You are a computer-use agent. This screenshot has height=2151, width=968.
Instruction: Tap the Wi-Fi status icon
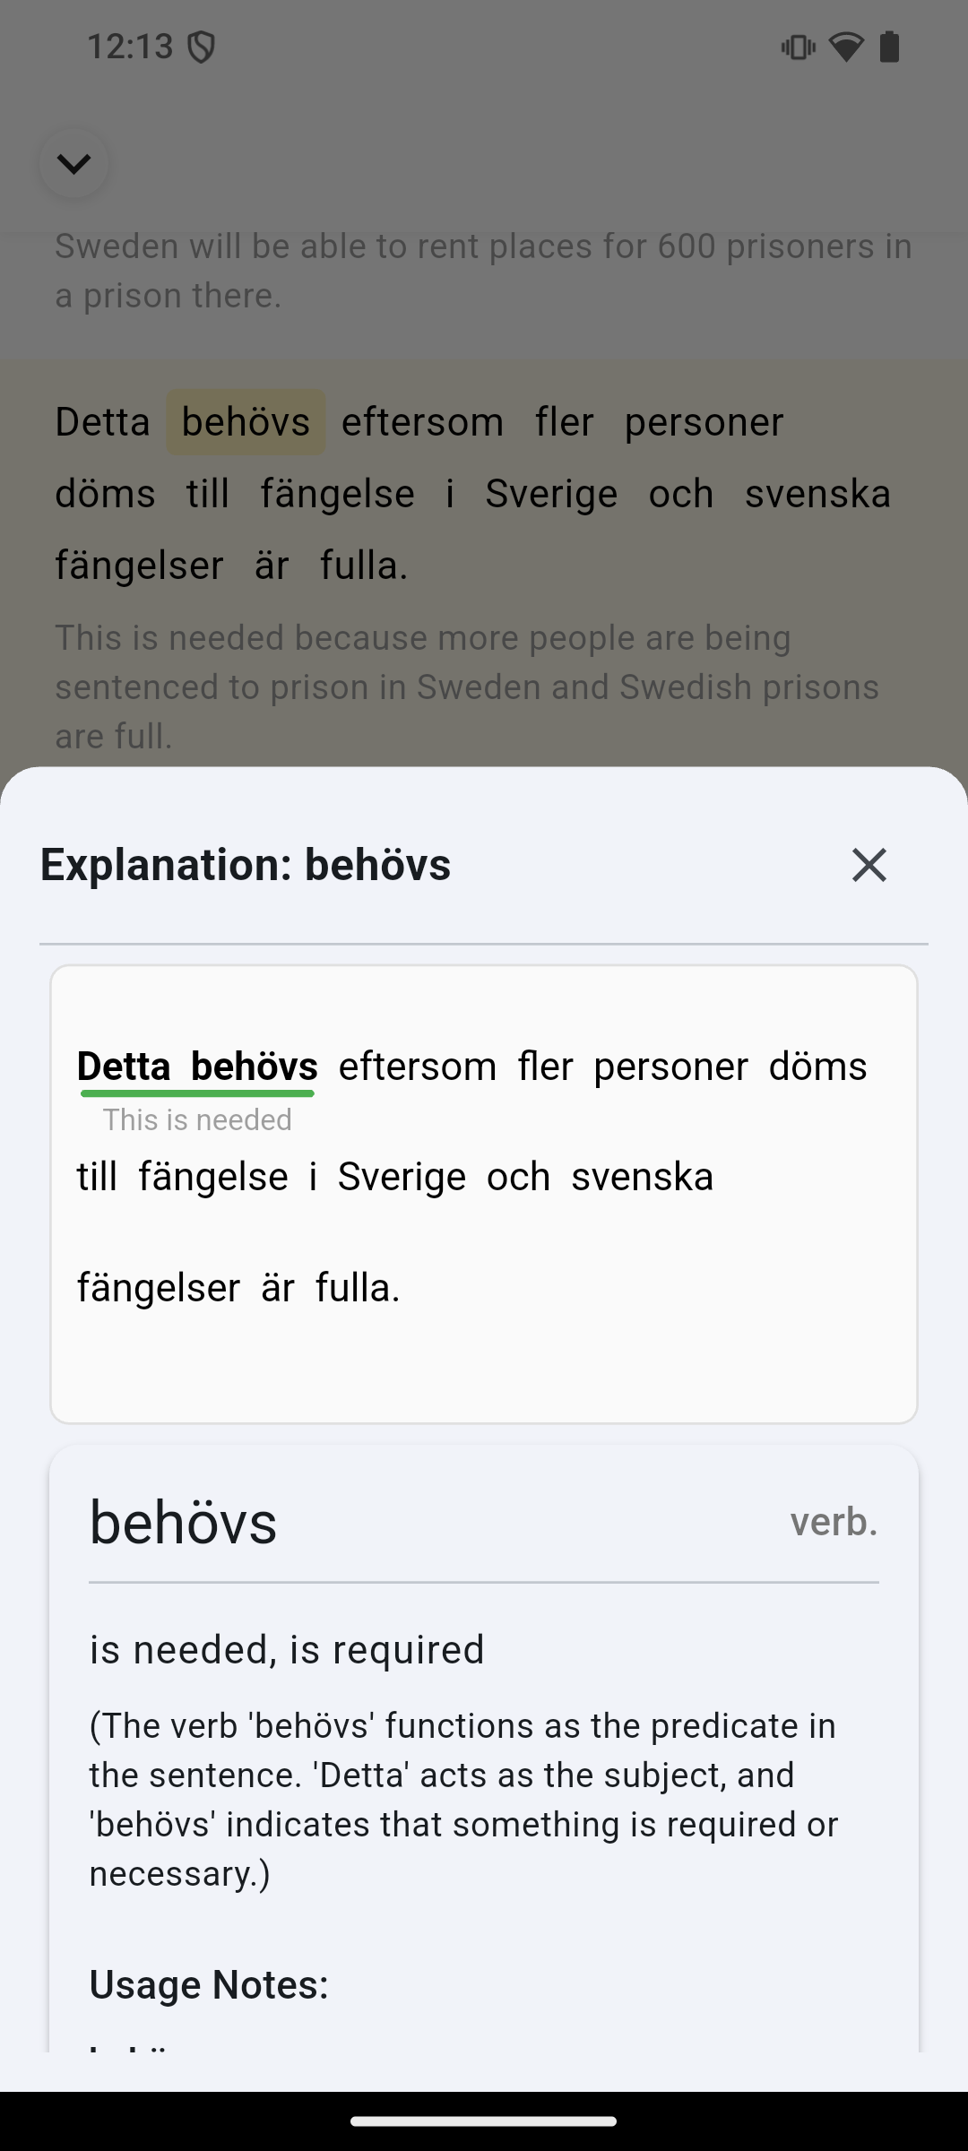(846, 47)
